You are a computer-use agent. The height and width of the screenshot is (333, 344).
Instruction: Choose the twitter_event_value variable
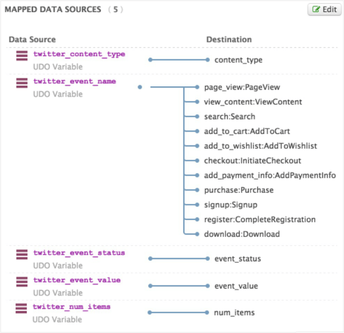point(77,280)
